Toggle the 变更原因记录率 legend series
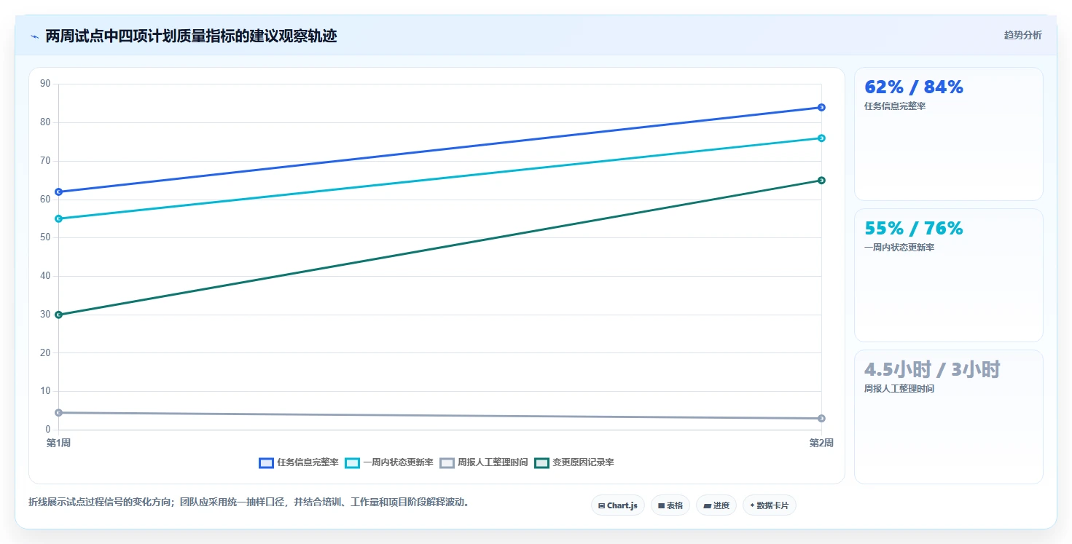Image resolution: width=1072 pixels, height=544 pixels. [574, 462]
